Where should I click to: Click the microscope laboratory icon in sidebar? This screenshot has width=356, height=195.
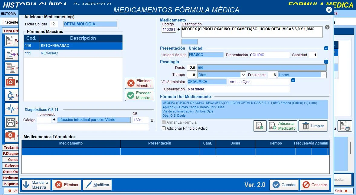point(10,95)
